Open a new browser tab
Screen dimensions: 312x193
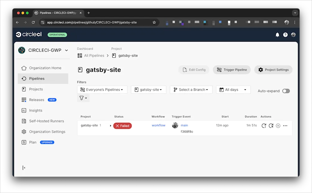click(89, 13)
